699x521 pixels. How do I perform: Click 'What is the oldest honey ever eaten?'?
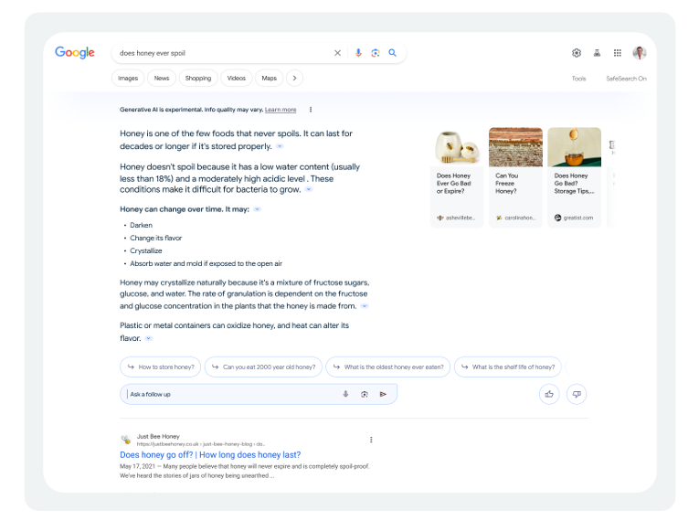pyautogui.click(x=387, y=367)
